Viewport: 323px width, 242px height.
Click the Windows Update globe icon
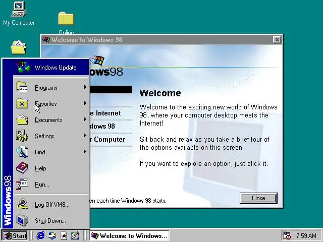click(23, 67)
